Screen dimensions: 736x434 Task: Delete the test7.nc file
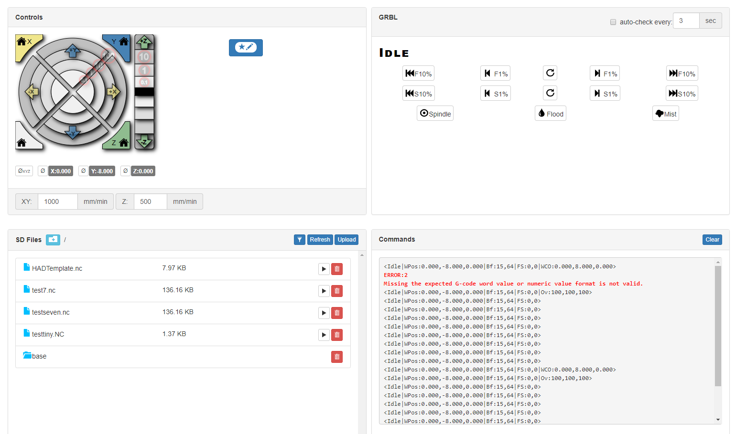337,291
